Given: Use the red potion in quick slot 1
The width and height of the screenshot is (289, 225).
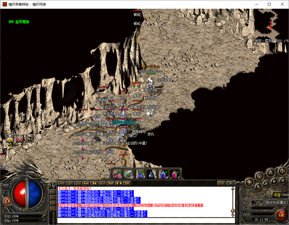Looking at the screenshot, I should (x=117, y=174).
